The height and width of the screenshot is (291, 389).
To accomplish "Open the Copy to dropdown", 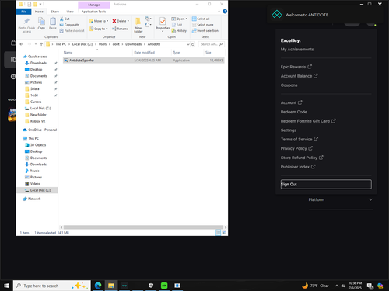I will pos(99,29).
